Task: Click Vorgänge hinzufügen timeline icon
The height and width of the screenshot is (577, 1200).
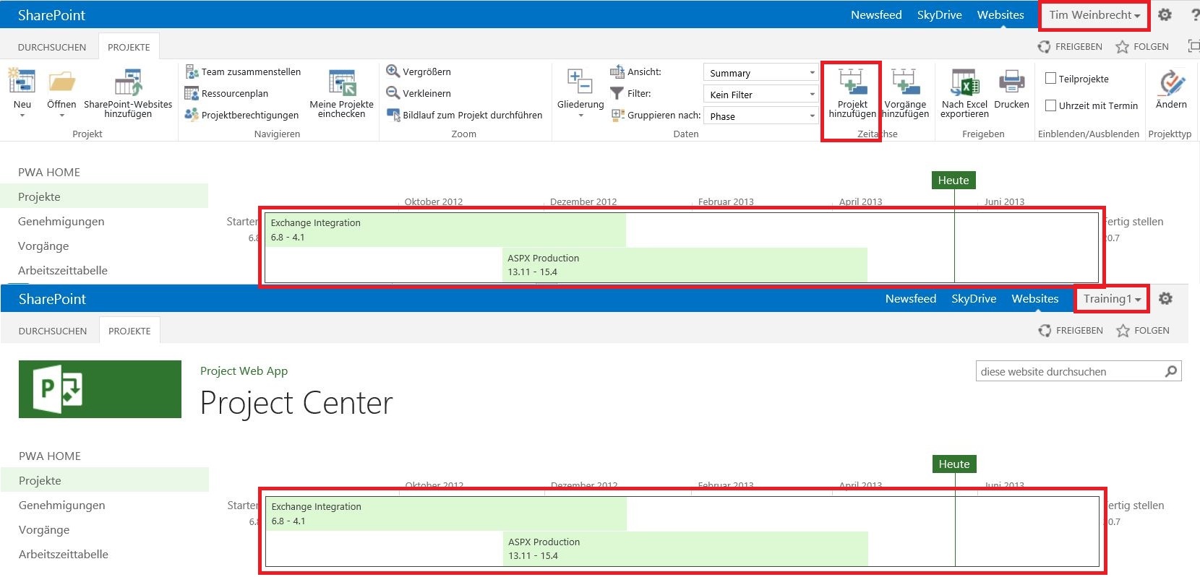Action: (x=905, y=82)
